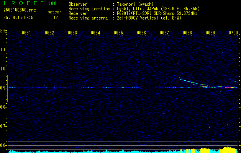
Task: Click the upper curved meteor echo trail
Action: click(x=192, y=82)
